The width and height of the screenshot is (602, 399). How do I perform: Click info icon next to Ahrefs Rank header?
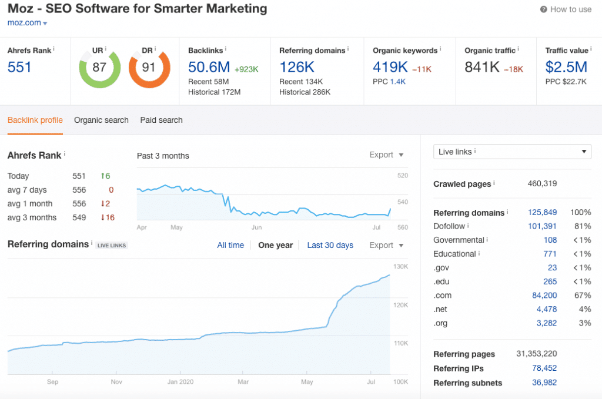(x=53, y=49)
